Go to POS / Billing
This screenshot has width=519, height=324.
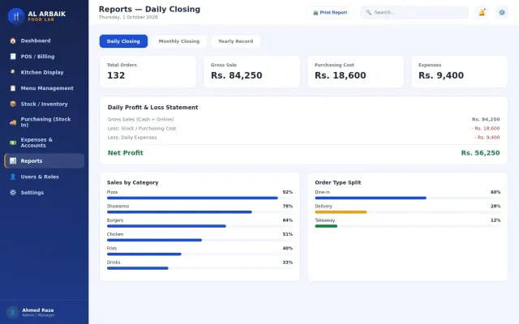[45, 57]
